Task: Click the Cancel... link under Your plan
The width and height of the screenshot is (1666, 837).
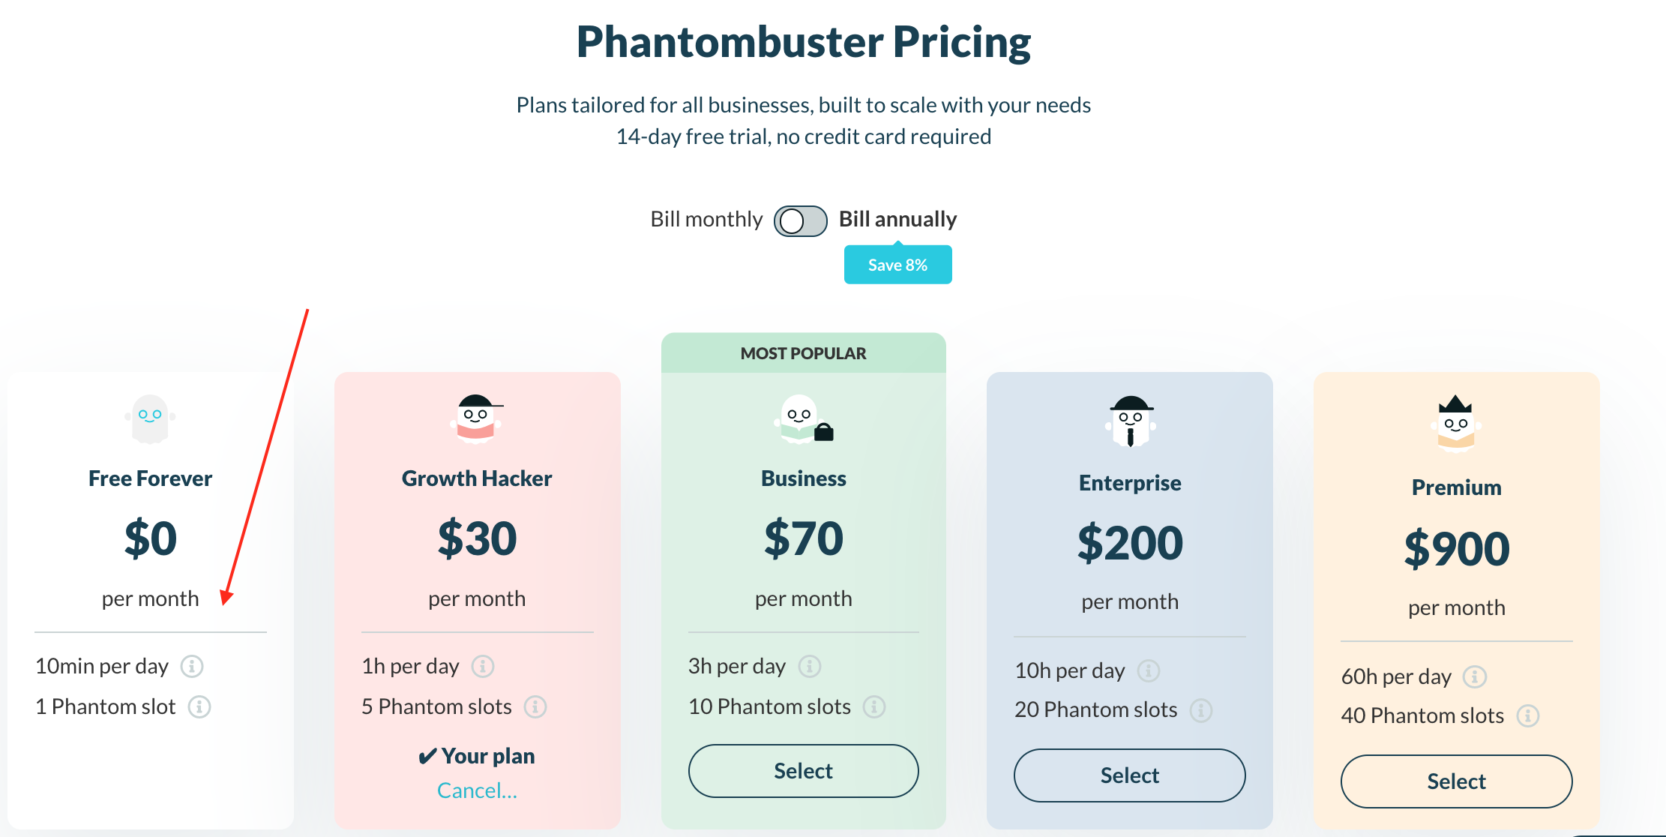Action: pos(477,790)
